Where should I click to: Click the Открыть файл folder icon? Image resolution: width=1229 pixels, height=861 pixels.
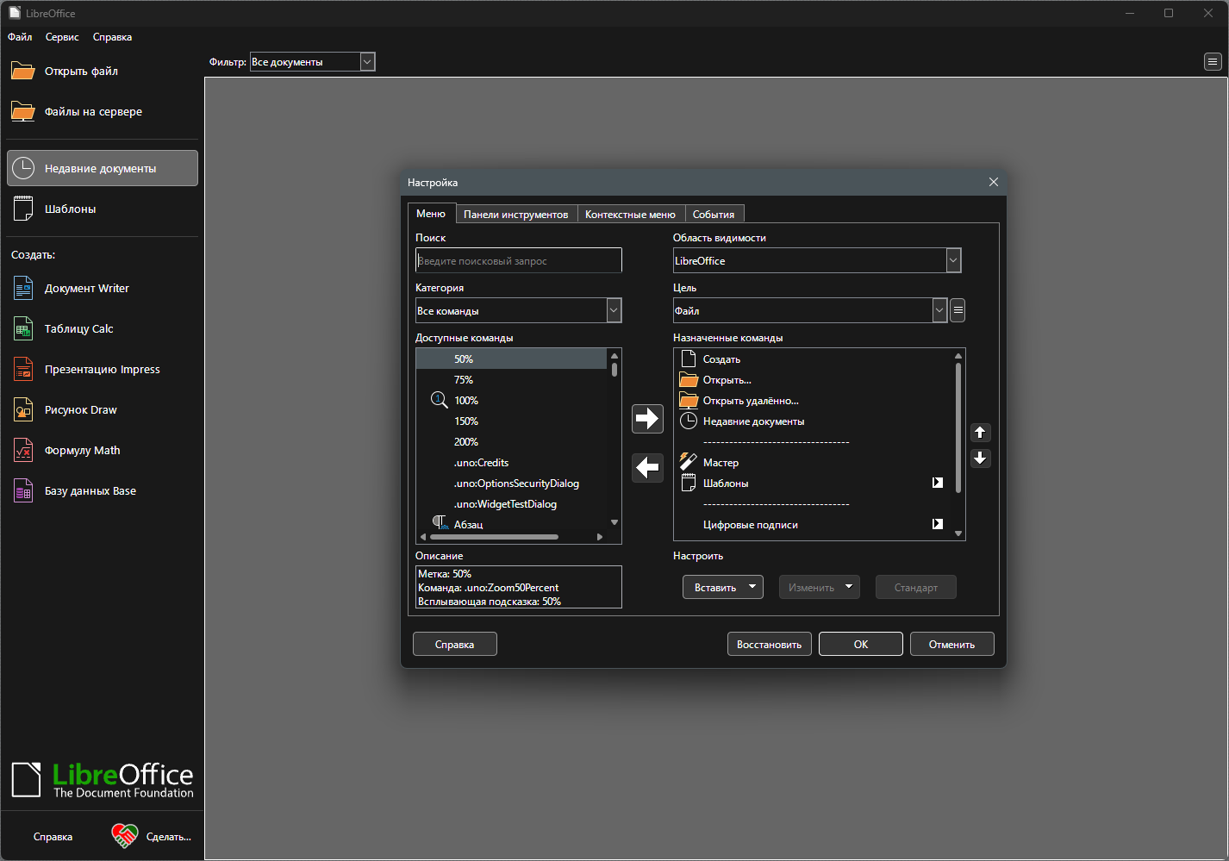23,71
